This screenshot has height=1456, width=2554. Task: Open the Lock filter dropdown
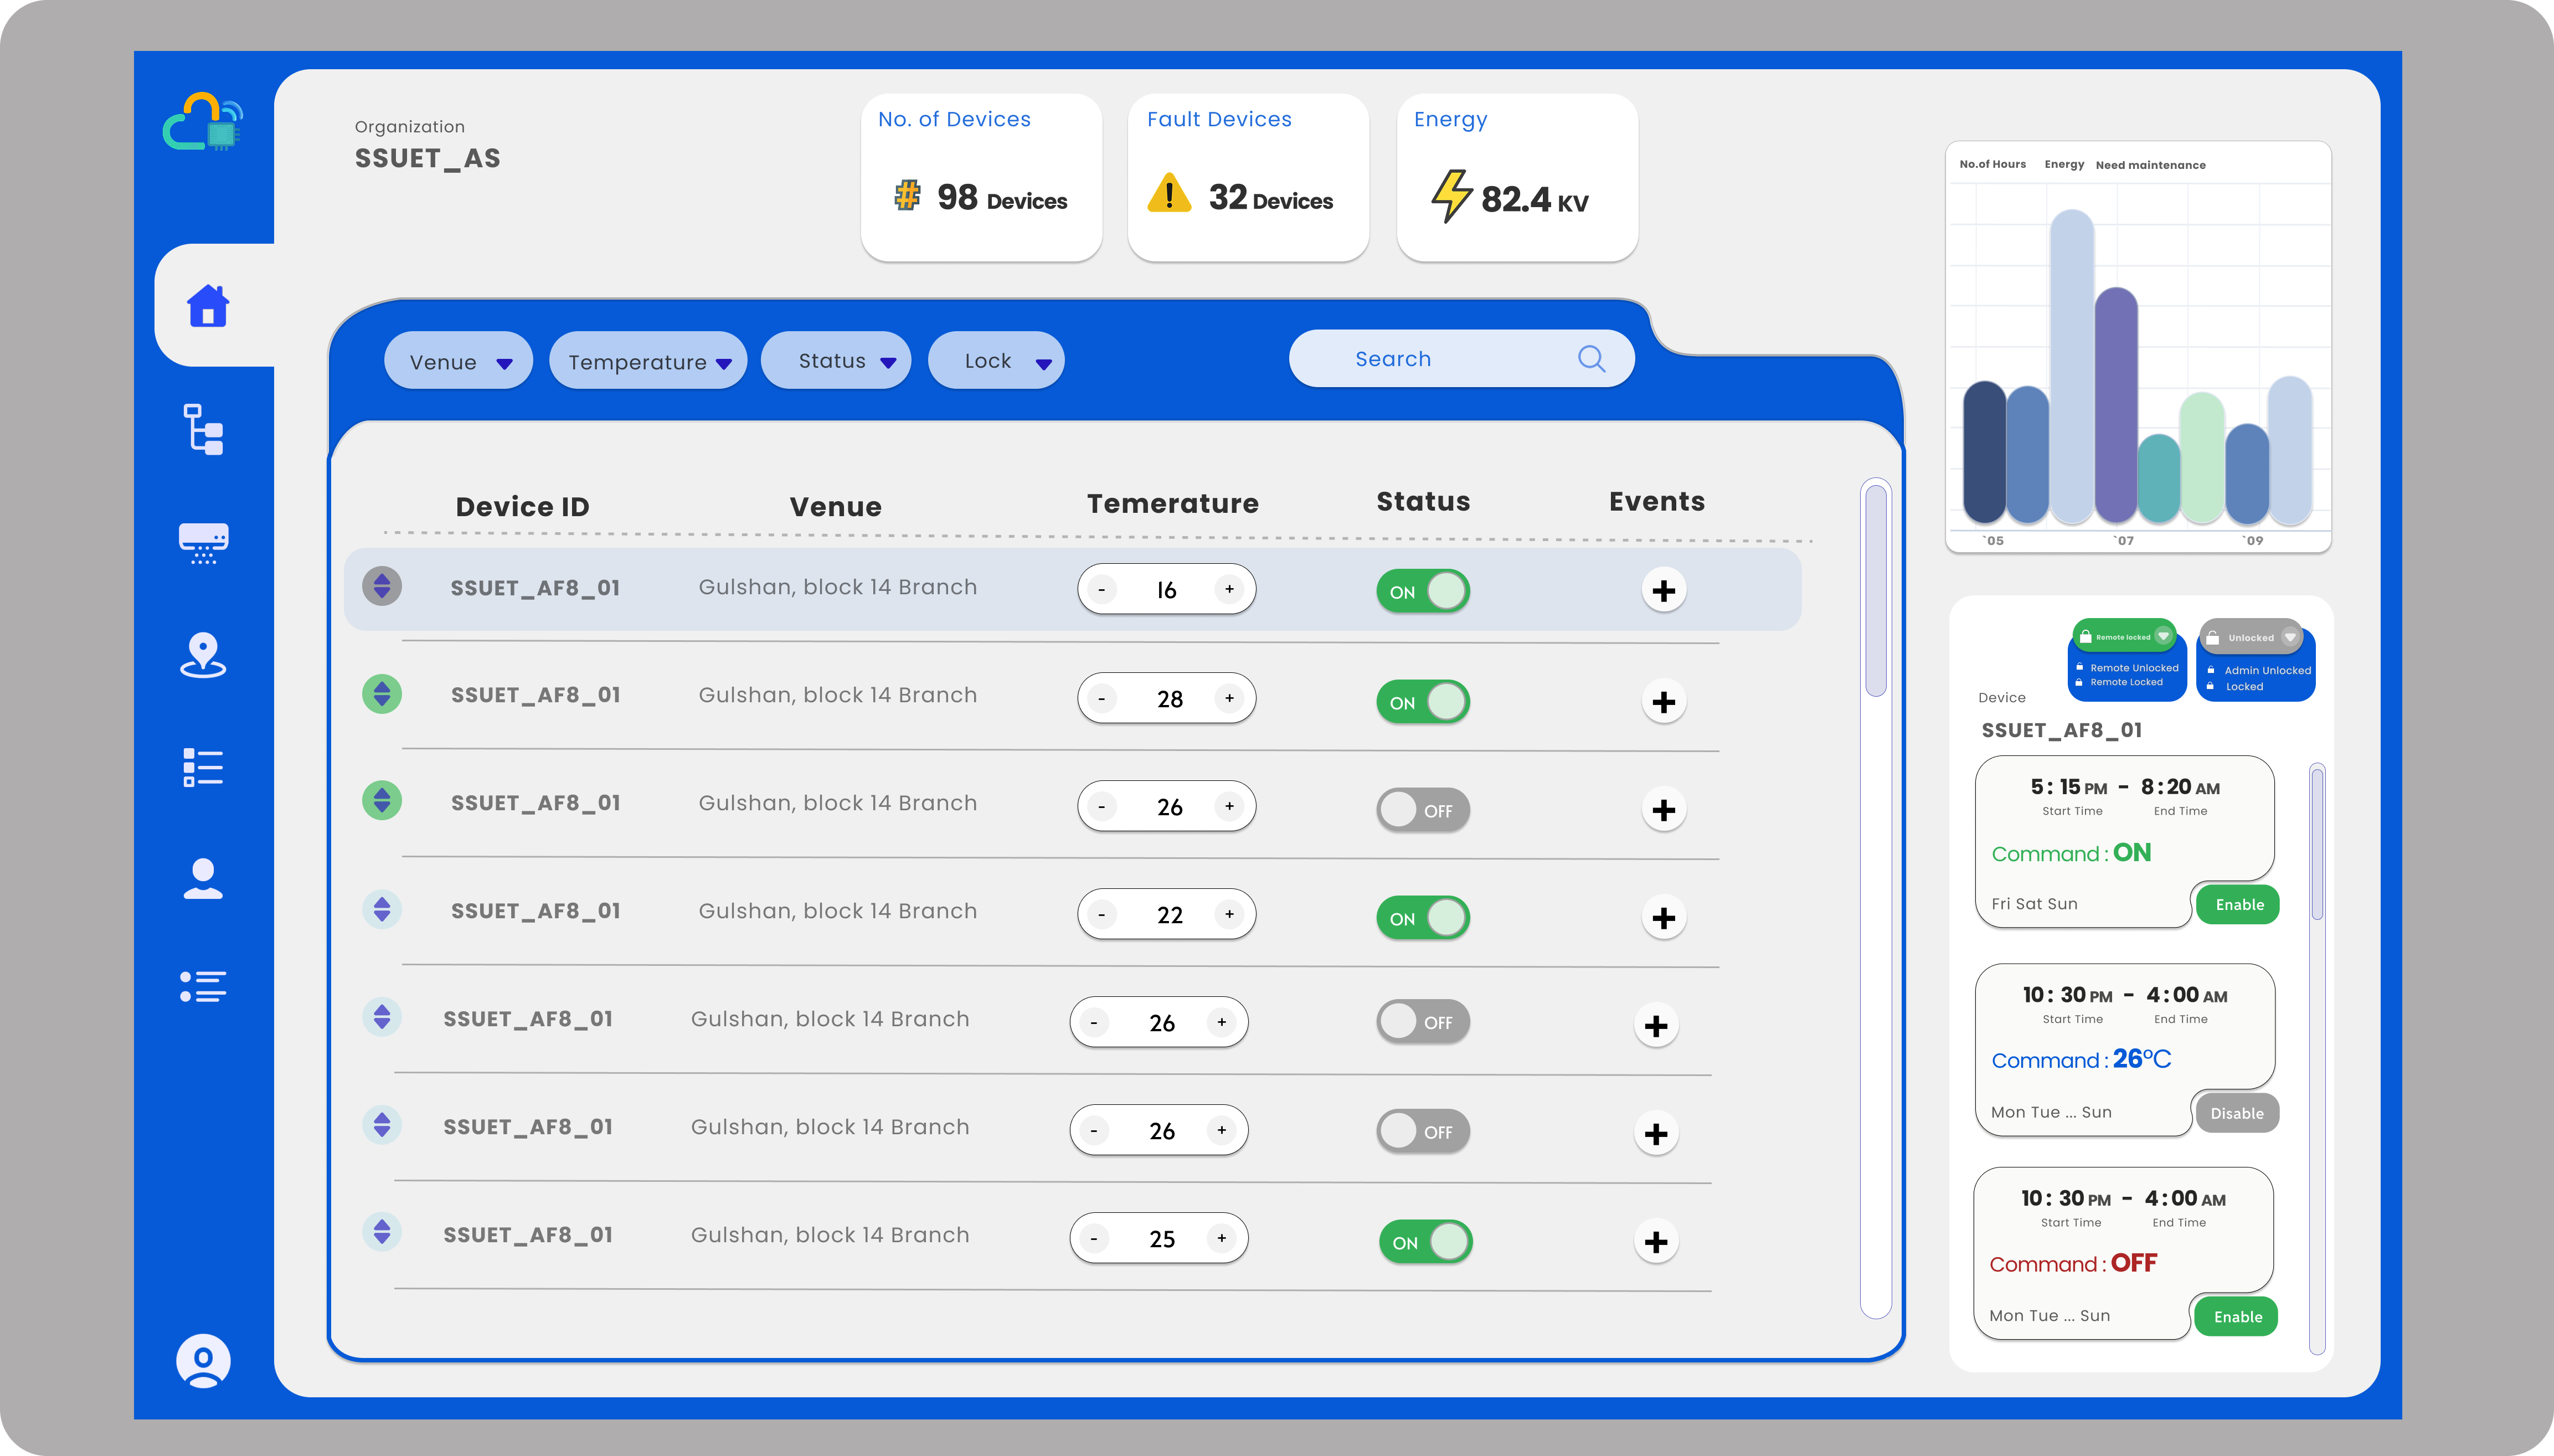tap(997, 361)
